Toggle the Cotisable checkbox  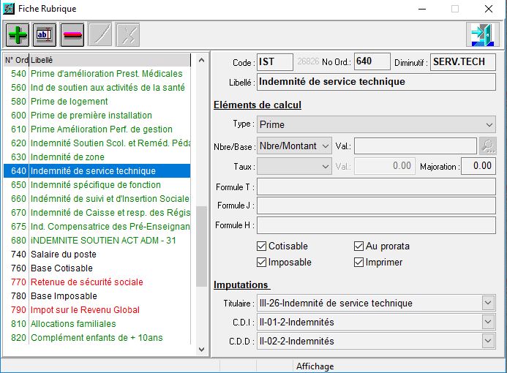tap(261, 246)
